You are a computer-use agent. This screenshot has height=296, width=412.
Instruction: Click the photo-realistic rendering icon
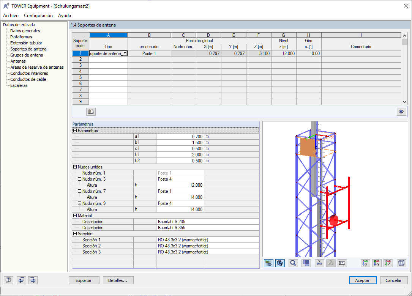click(x=268, y=263)
